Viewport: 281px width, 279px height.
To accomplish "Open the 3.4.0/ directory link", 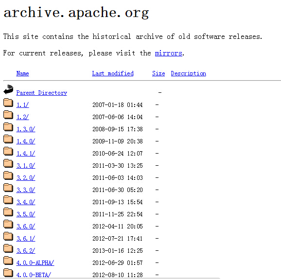I will [26, 202].
